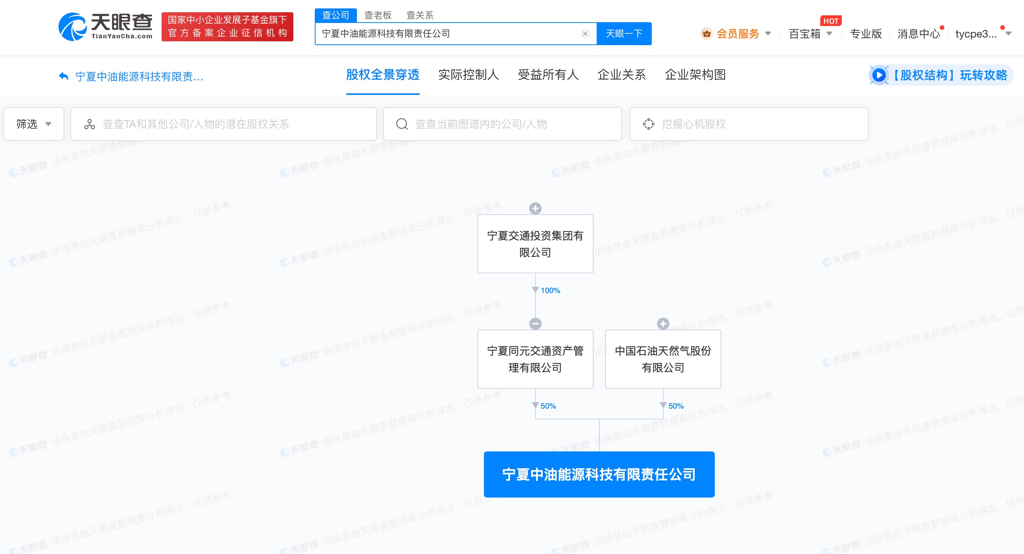Click the HOT badge above 百宝箱
The height and width of the screenshot is (554, 1024).
point(830,21)
